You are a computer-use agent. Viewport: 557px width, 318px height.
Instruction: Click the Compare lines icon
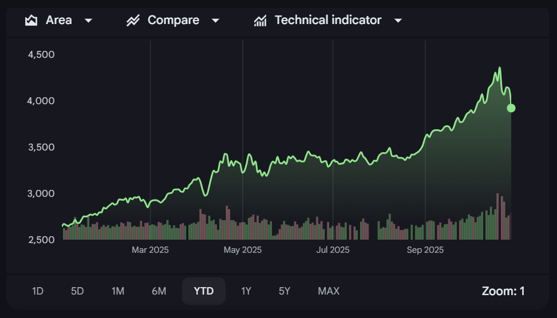tap(133, 21)
